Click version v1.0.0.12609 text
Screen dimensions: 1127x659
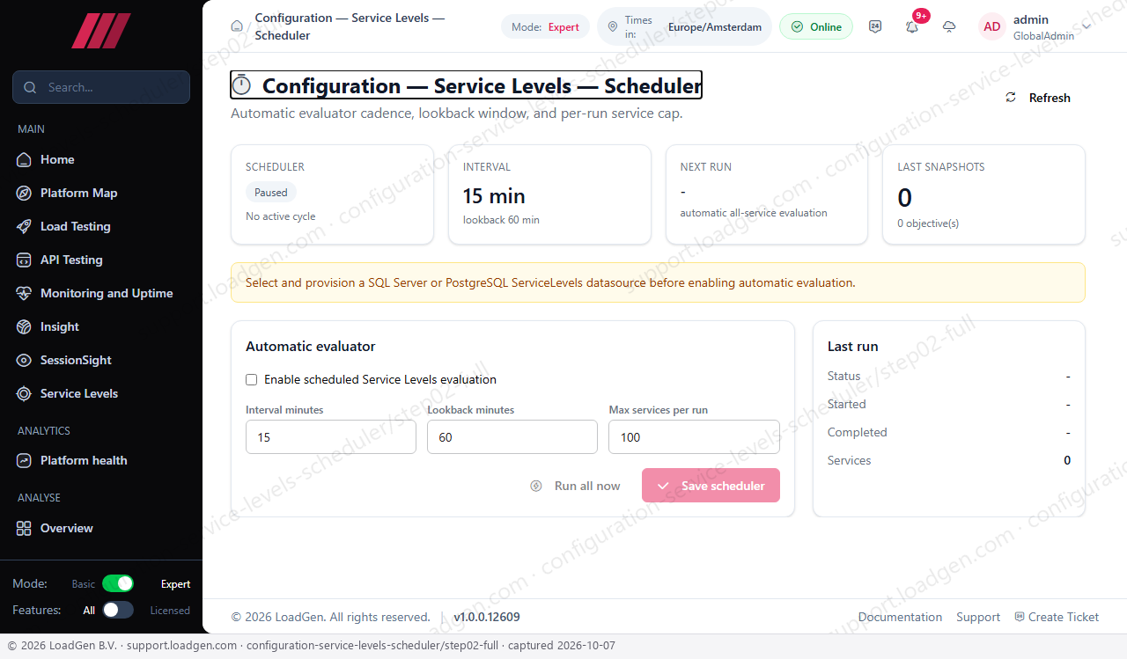coord(487,617)
